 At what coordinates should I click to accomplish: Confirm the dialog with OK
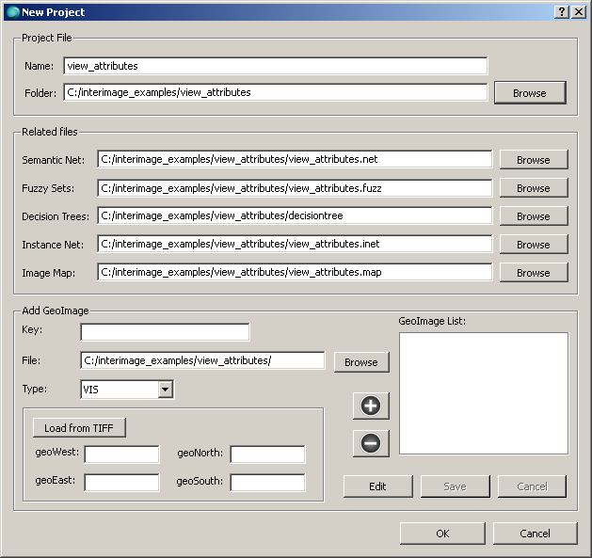tap(442, 534)
